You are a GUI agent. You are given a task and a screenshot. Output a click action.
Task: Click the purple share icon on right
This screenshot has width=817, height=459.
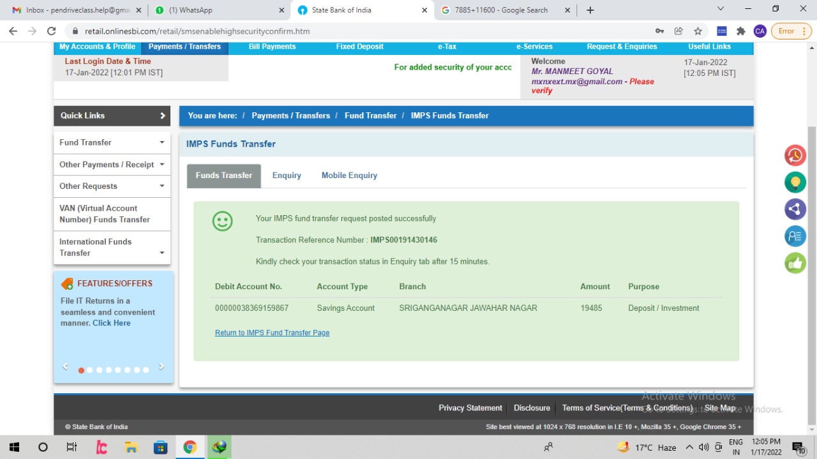click(795, 209)
